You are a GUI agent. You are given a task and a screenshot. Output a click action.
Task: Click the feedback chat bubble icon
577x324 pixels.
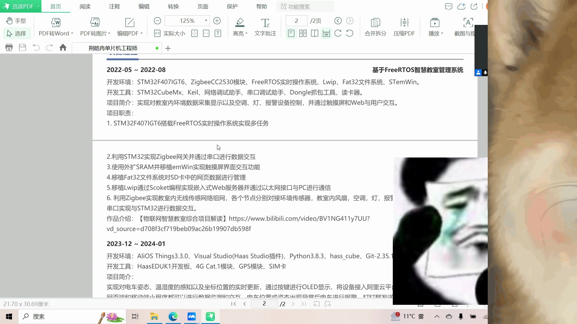tap(449, 6)
